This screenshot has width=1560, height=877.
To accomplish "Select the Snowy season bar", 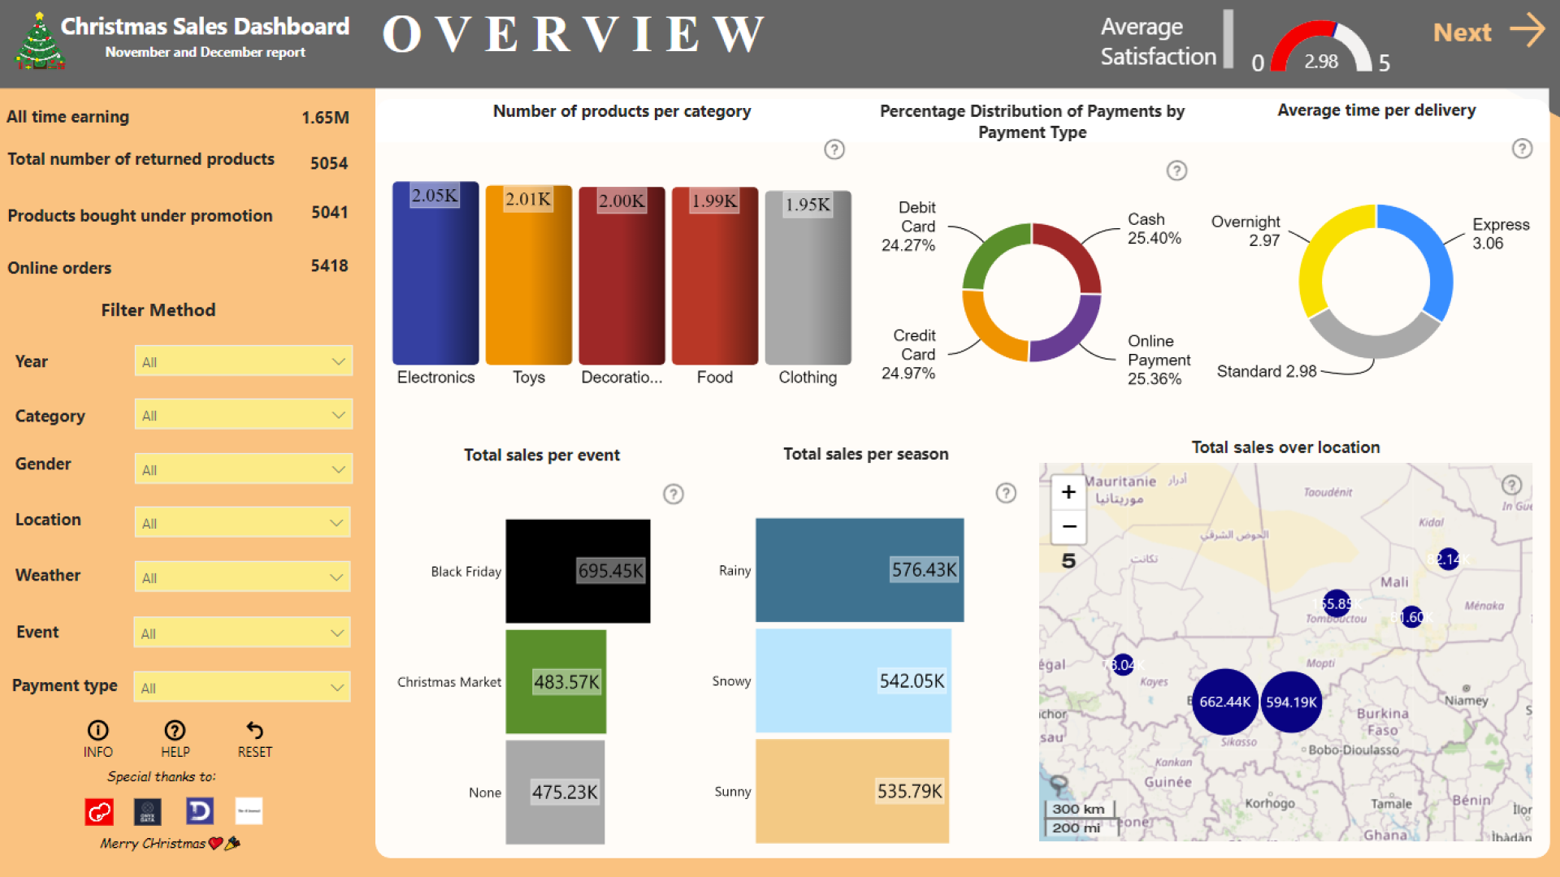I will [x=853, y=680].
